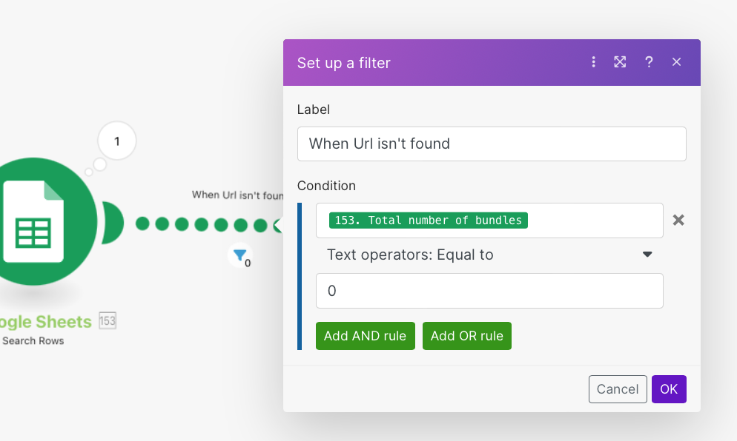Confirm the filter with OK
This screenshot has width=737, height=441.
[x=669, y=389]
